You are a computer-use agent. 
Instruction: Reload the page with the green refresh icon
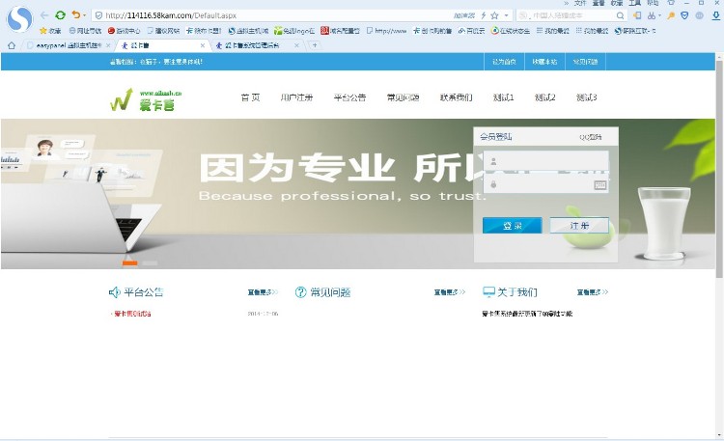pos(60,15)
